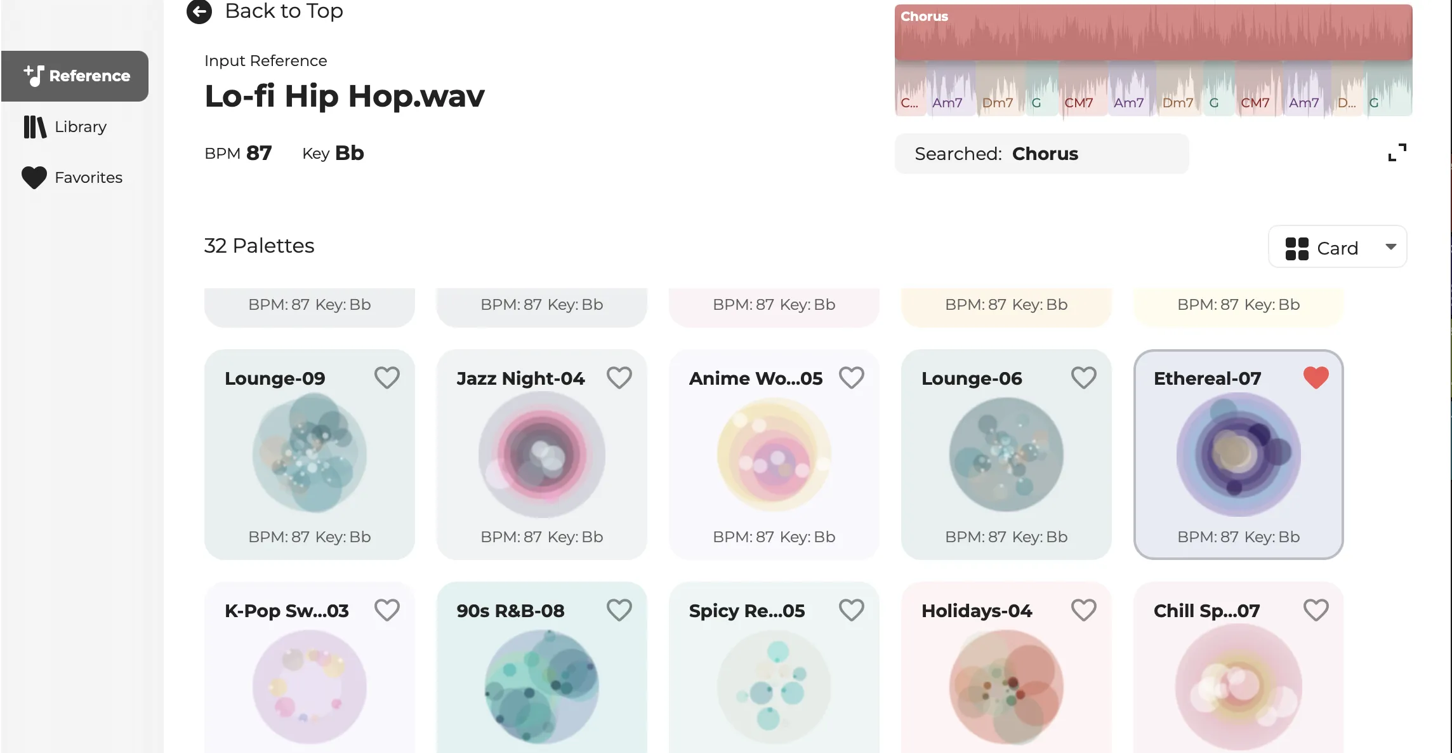The height and width of the screenshot is (753, 1452).
Task: Select the Lounge-06 palette artwork
Action: click(1006, 455)
